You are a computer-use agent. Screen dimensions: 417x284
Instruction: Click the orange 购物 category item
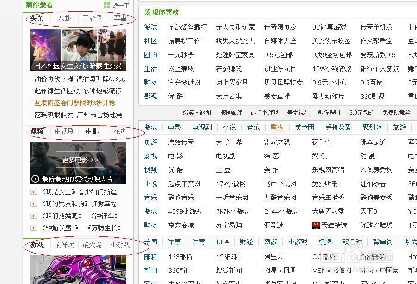[x=277, y=127]
